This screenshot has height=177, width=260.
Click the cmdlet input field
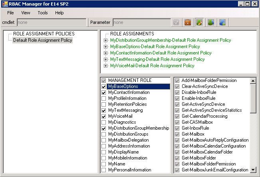click(x=52, y=22)
